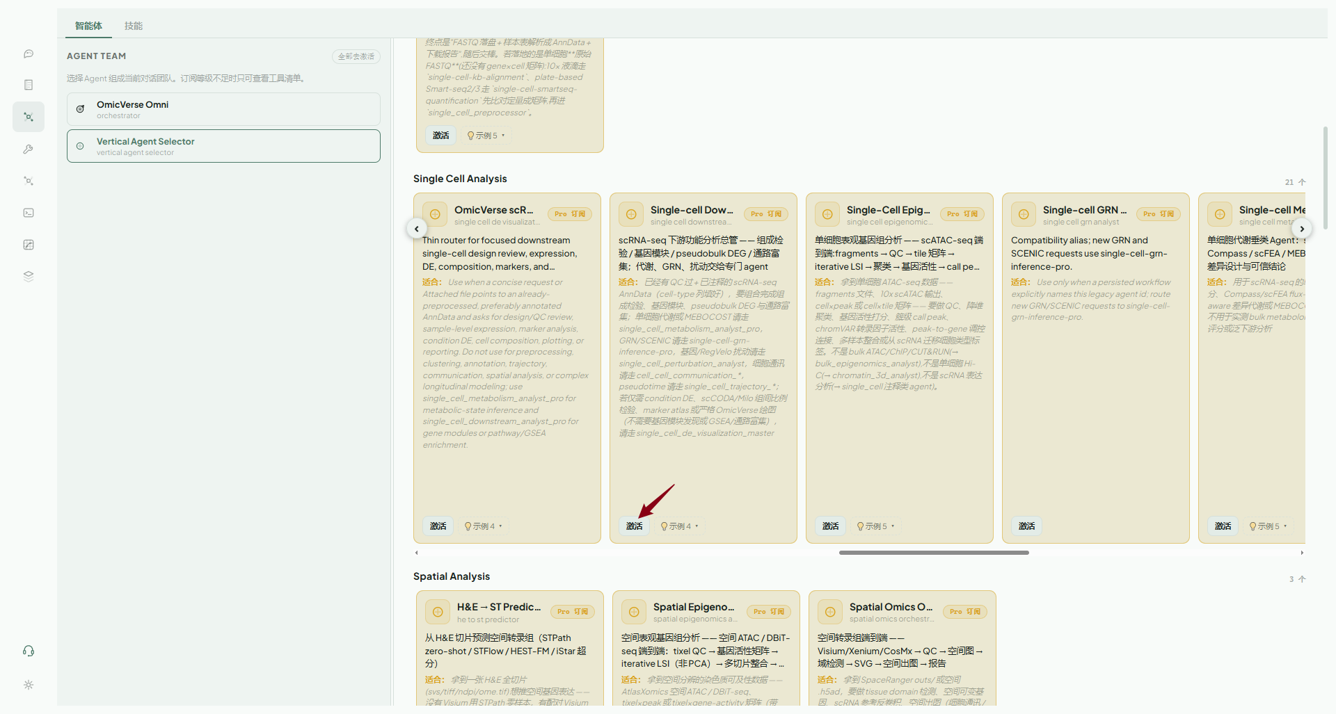Click the Single-Cell Epig card avatar icon

tap(827, 214)
